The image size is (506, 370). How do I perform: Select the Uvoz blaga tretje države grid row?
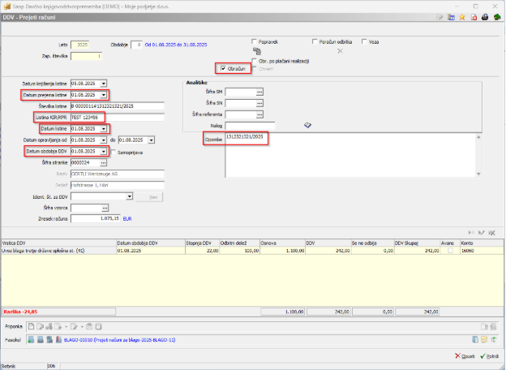[x=252, y=251]
